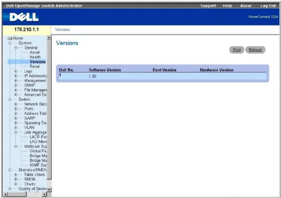Click the Boot Version column header
Screen dimensions: 281x198
click(165, 70)
